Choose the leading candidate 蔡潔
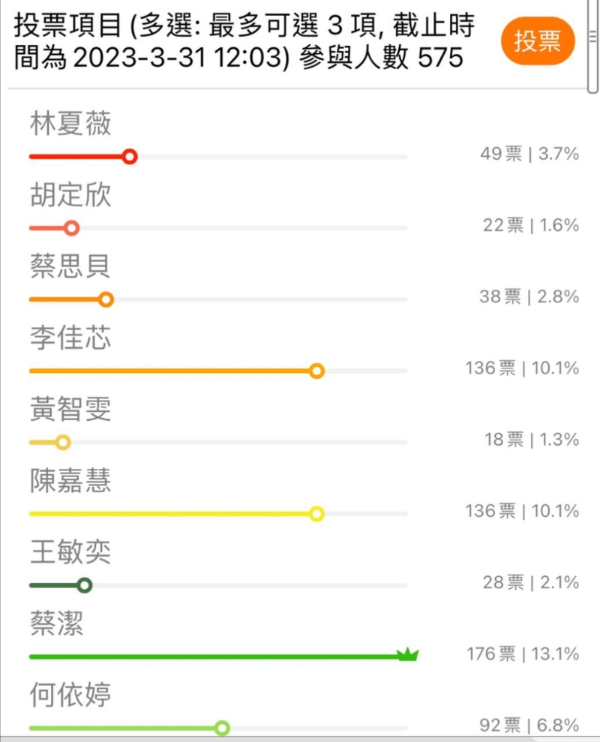Screen dimensions: 600x742 point(56,624)
